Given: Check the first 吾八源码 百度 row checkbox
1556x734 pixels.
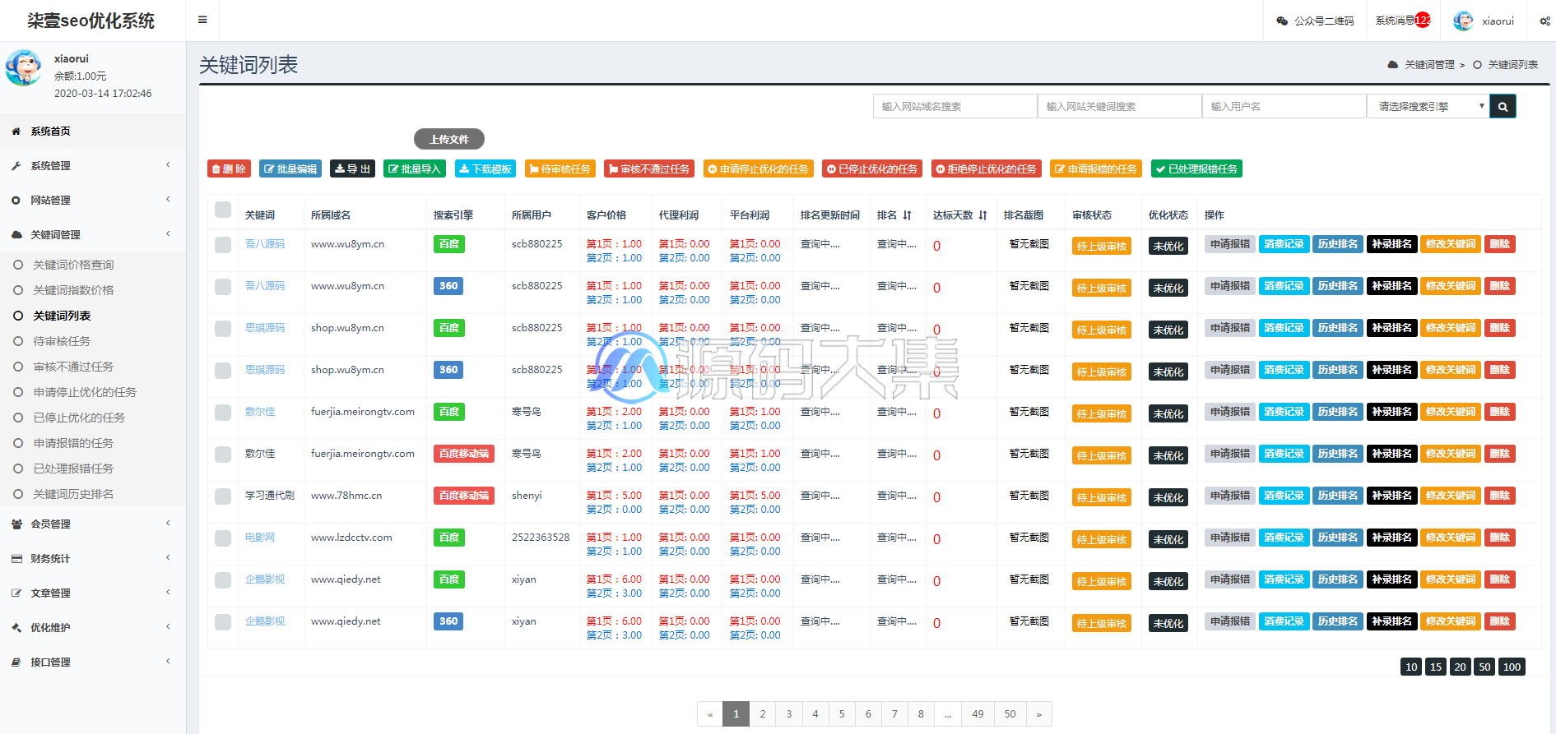Looking at the screenshot, I should point(223,245).
